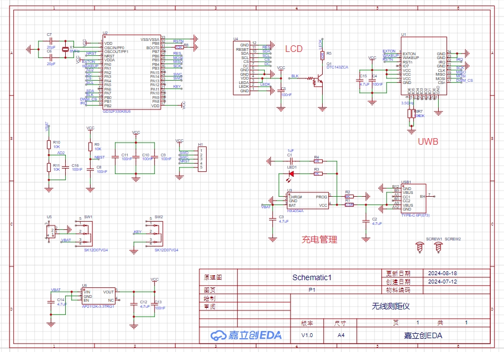Click capacitor C3 4.7uF near VBAT
The width and height of the screenshot is (504, 352).
click(272, 219)
